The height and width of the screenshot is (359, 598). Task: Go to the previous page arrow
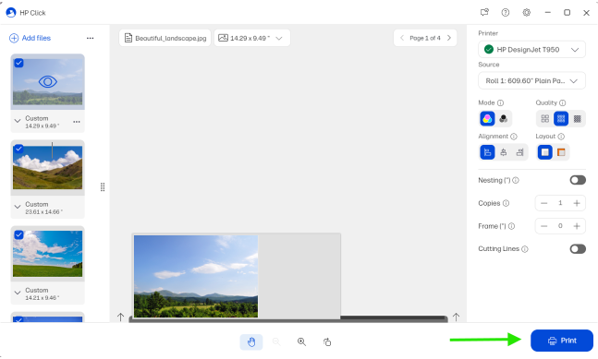401,38
